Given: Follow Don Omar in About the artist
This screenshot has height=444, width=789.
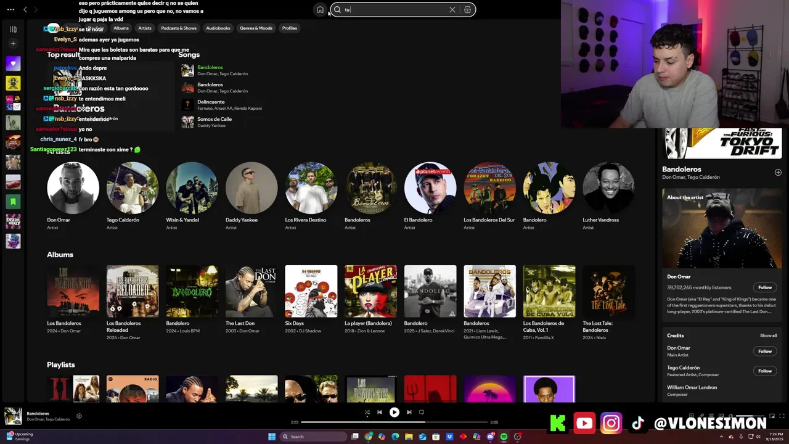Looking at the screenshot, I should coord(764,287).
